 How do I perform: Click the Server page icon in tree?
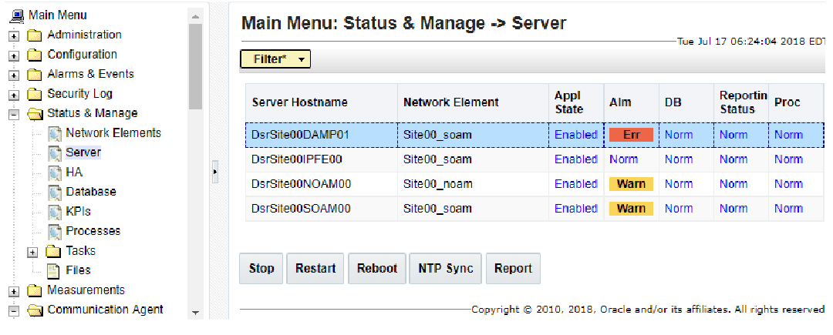click(55, 153)
